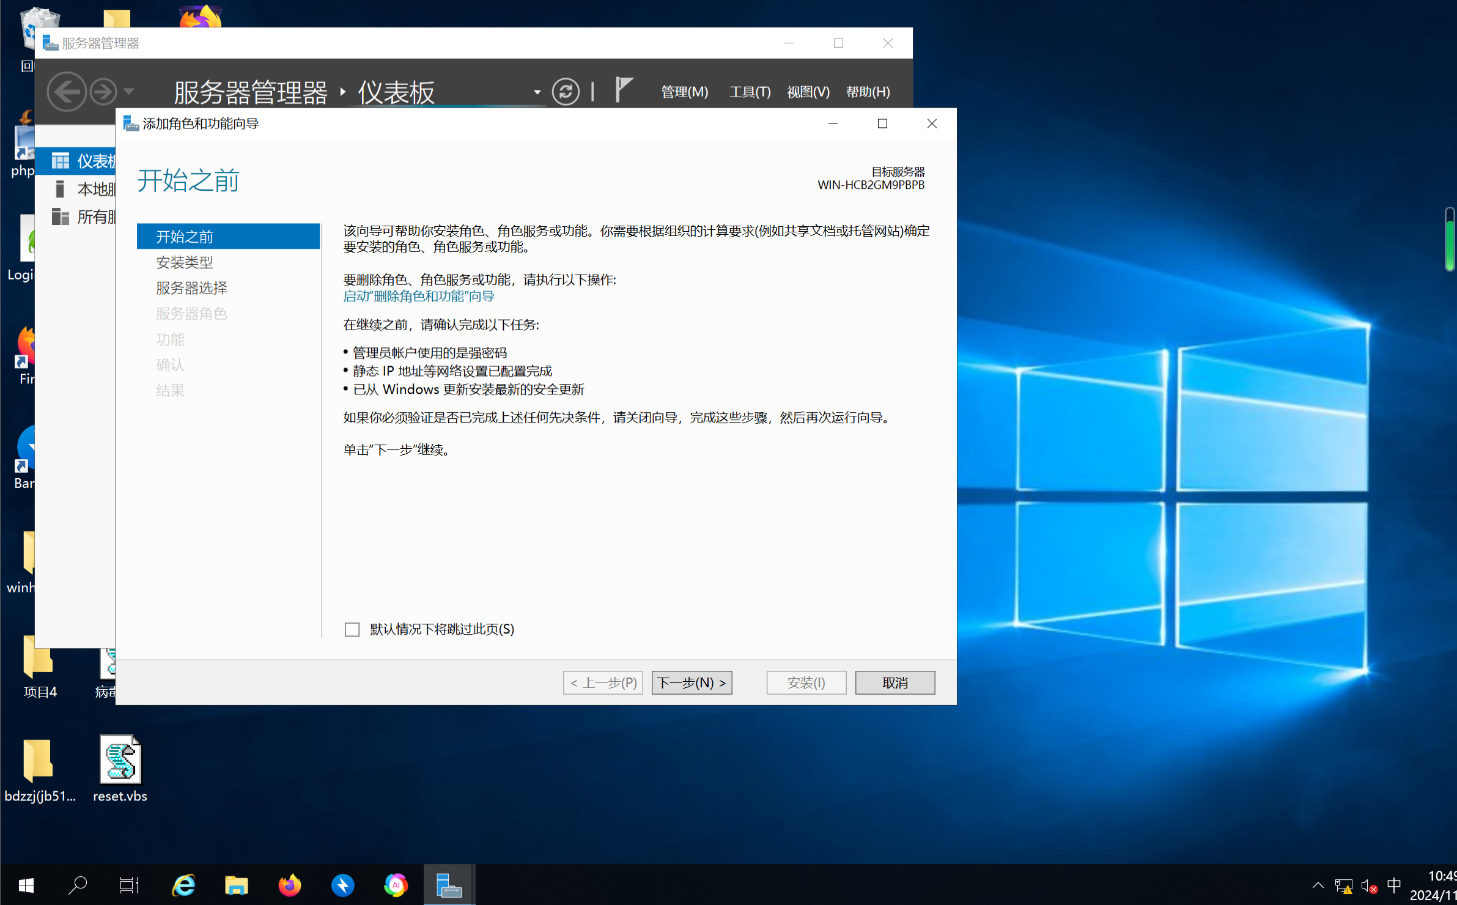Open the blue bird app on taskbar
The image size is (1457, 905).
pos(343,885)
